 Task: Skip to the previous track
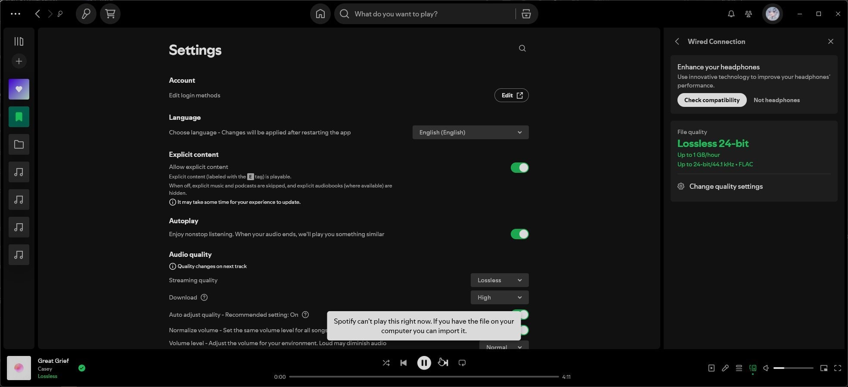coord(404,363)
